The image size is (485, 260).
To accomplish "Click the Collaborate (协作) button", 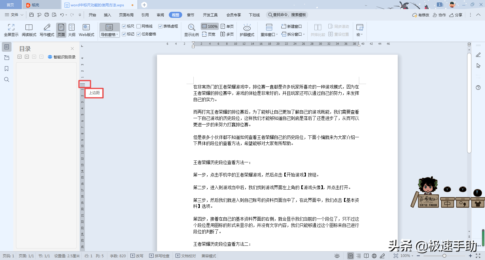I will [x=439, y=15].
